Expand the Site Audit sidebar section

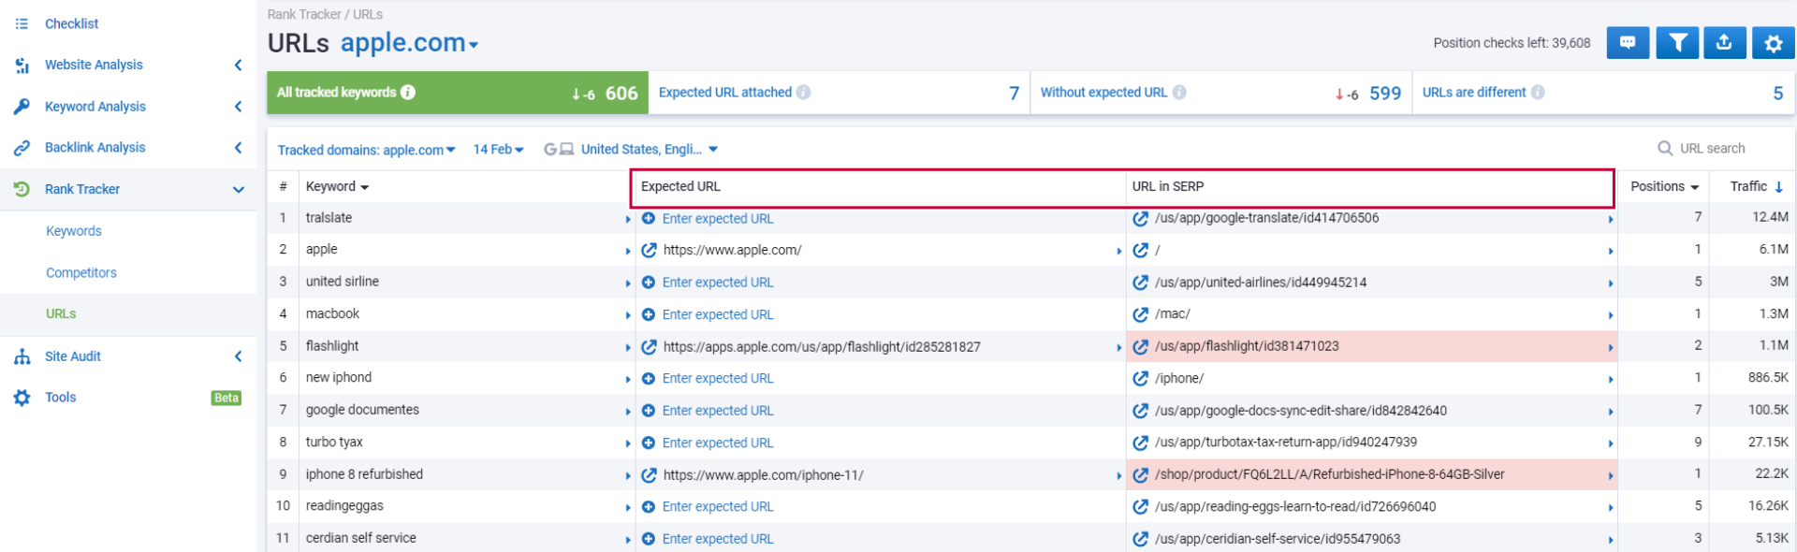[239, 356]
